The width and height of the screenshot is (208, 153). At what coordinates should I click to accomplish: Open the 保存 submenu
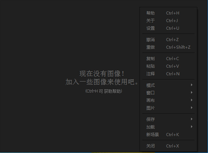pos(168,119)
